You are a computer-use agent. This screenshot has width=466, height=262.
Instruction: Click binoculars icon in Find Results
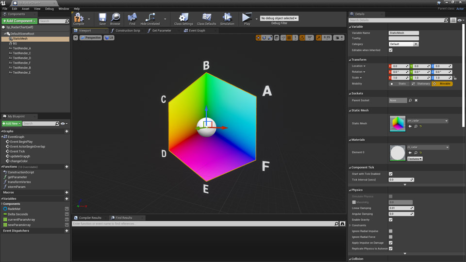(x=342, y=224)
